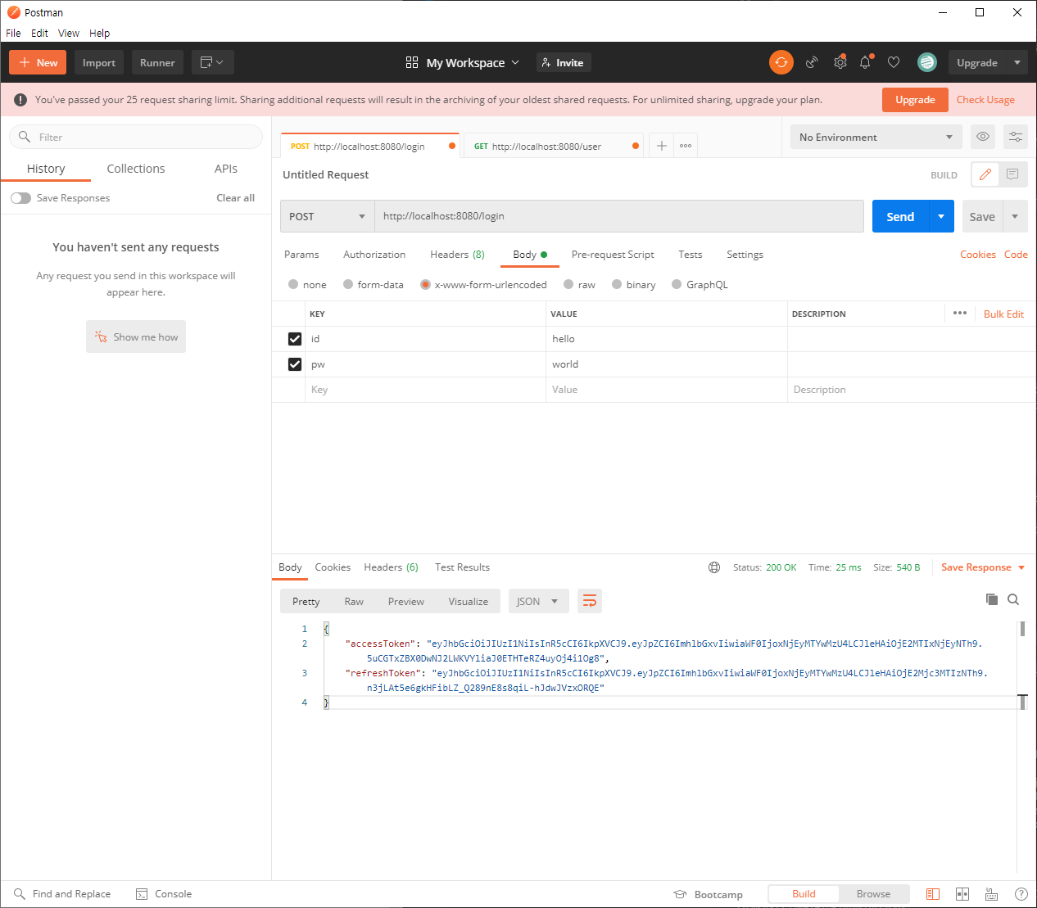Click the New button

tap(38, 62)
